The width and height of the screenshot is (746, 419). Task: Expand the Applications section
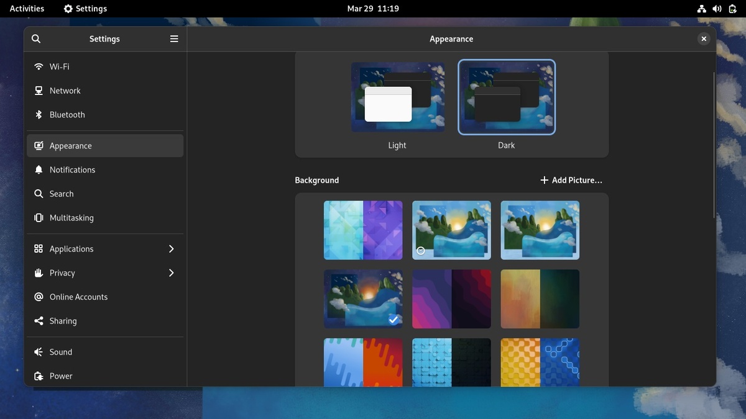(x=171, y=248)
